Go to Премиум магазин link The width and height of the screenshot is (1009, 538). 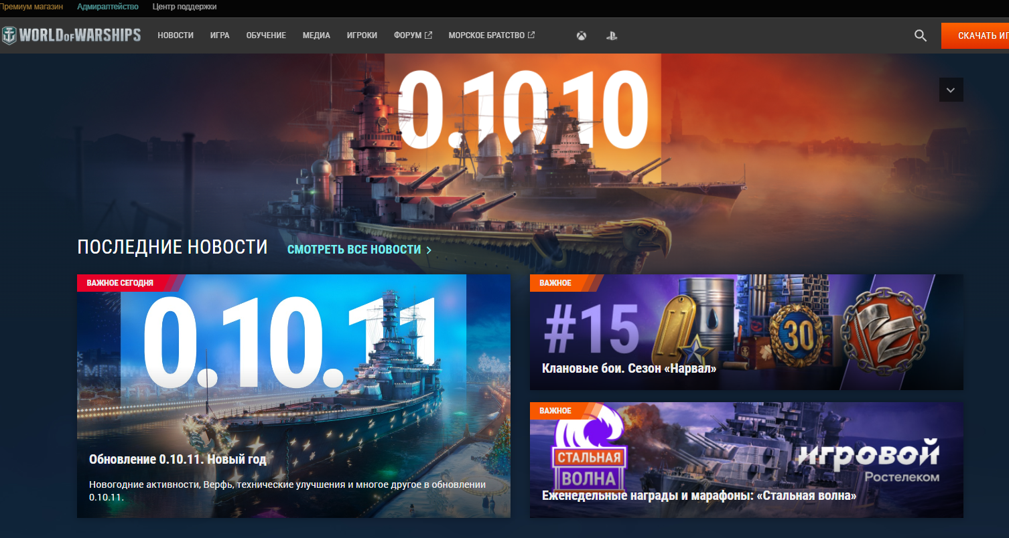31,7
